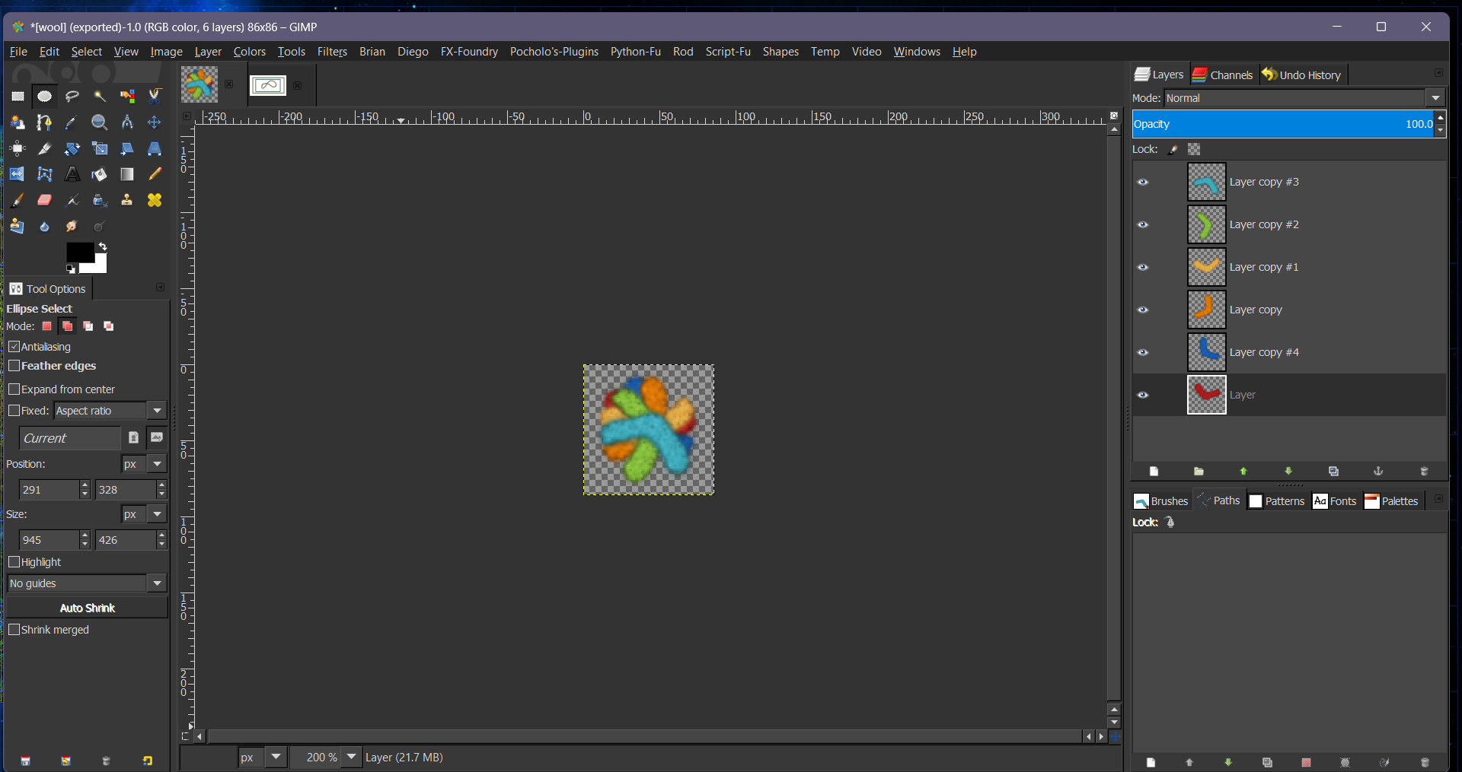Click the Auto Shrink button
The height and width of the screenshot is (772, 1462).
[87, 608]
